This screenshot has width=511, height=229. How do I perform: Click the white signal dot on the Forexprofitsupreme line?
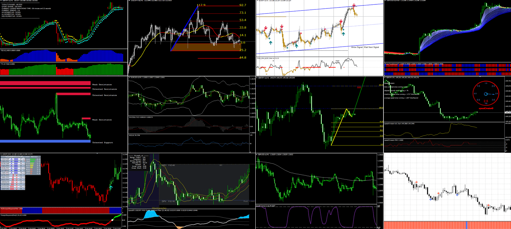(112, 220)
